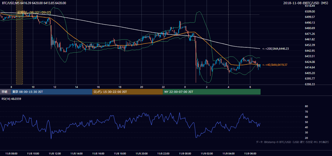This screenshot has width=332, height=156.
Task: Click the bottom date label 11/8 08:00
Action: click(x=11, y=153)
